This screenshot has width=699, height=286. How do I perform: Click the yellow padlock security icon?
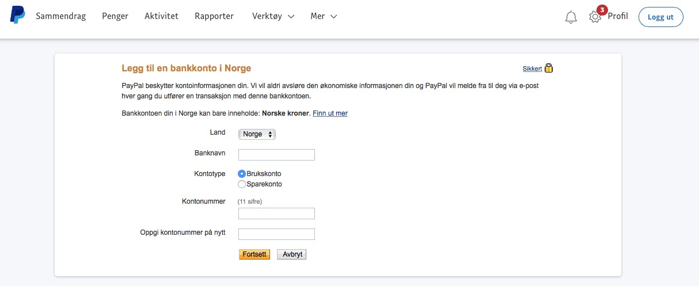(549, 68)
